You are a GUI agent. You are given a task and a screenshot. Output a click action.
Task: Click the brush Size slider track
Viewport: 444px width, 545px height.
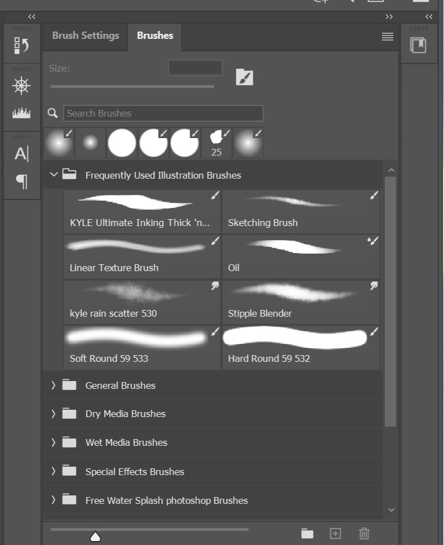[132, 87]
